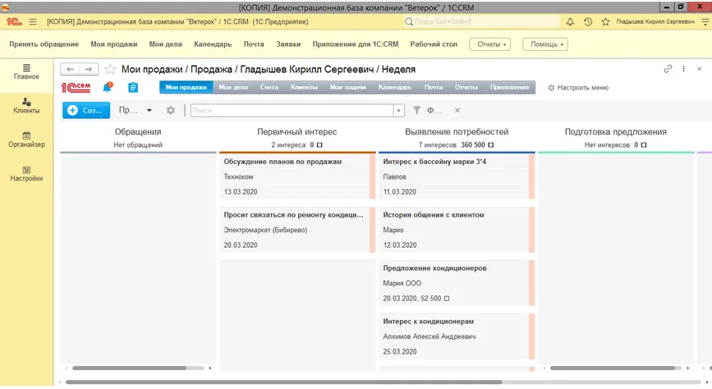
Task: Open Мои дела in top command bar
Action: [x=166, y=44]
